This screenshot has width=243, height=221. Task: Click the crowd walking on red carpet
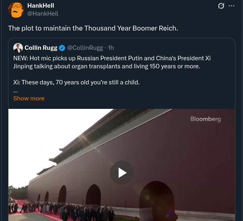pos(62,212)
